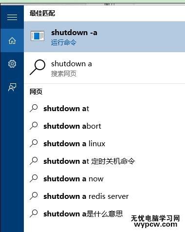The height and width of the screenshot is (232, 185).
Task: Click the run command icon beside shutdown -a
Action: point(37,36)
